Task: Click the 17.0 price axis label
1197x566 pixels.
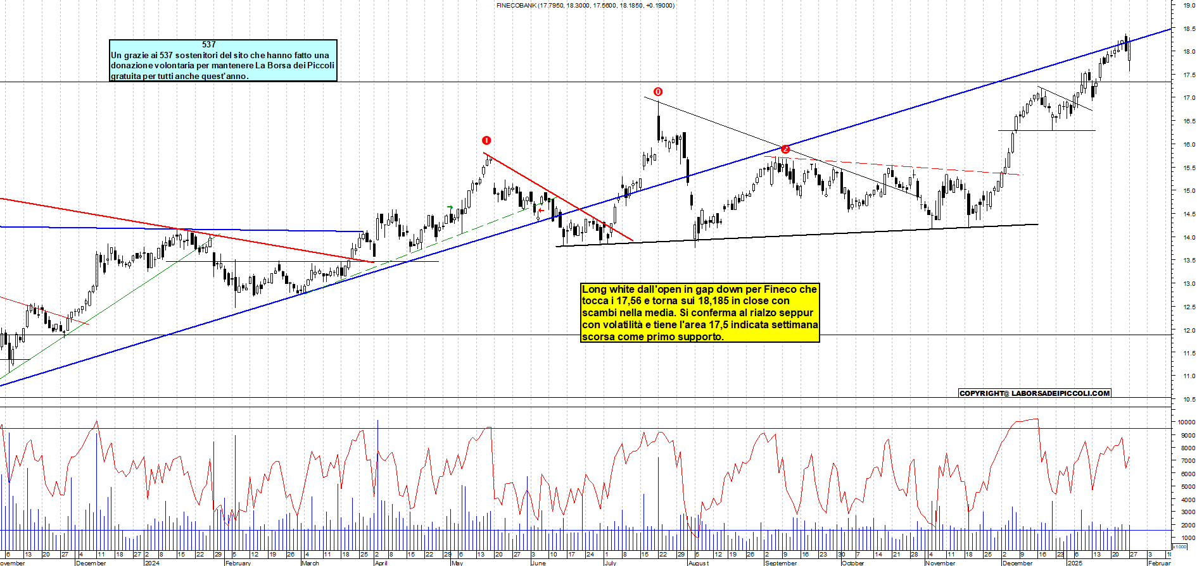Action: (1189, 98)
